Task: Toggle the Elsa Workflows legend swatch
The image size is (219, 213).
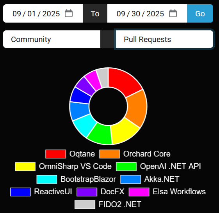Action: (139, 192)
